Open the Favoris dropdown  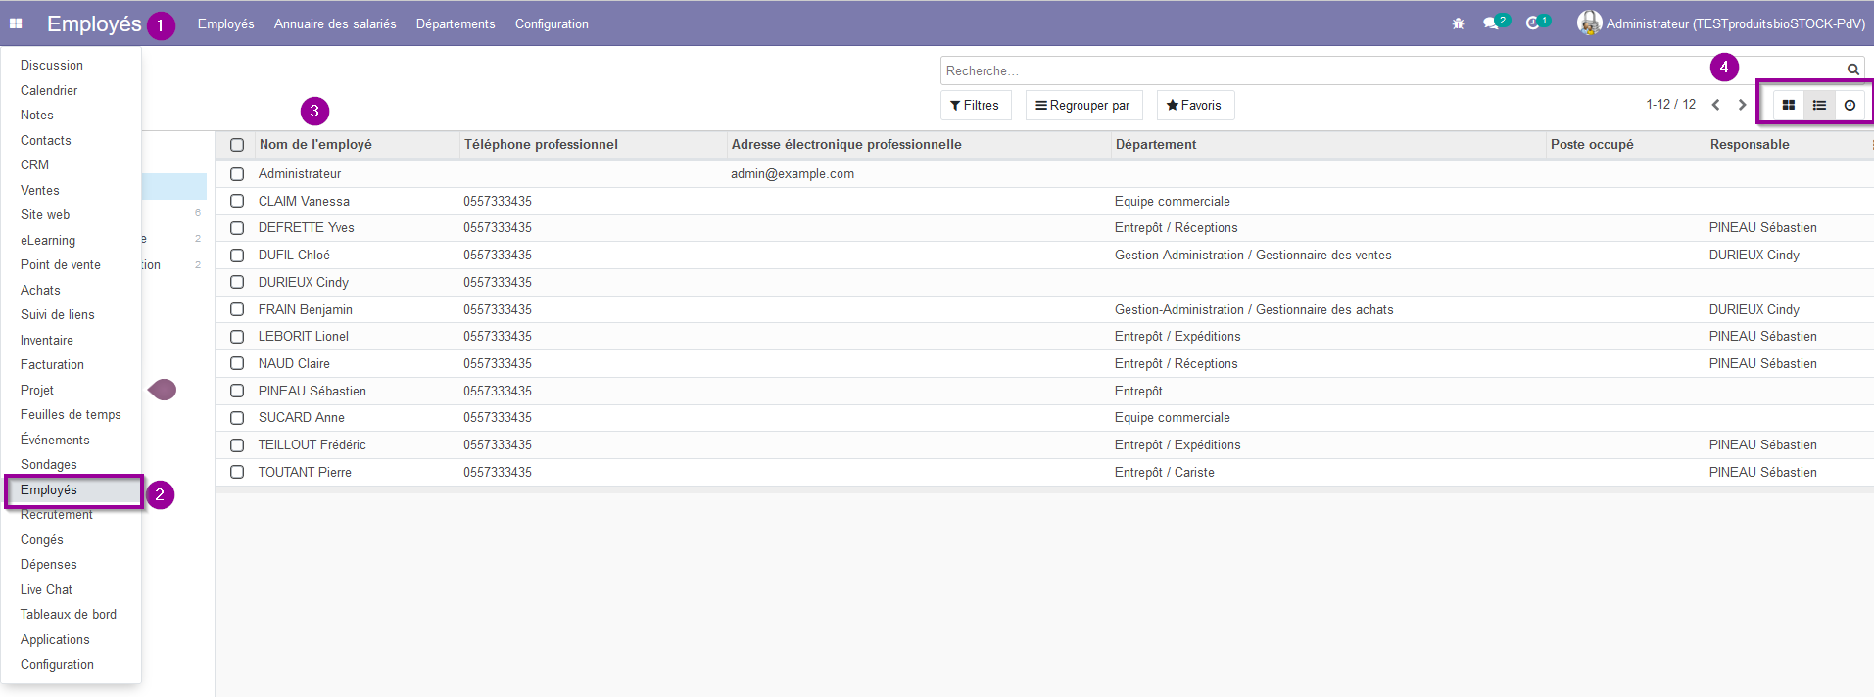pyautogui.click(x=1195, y=105)
